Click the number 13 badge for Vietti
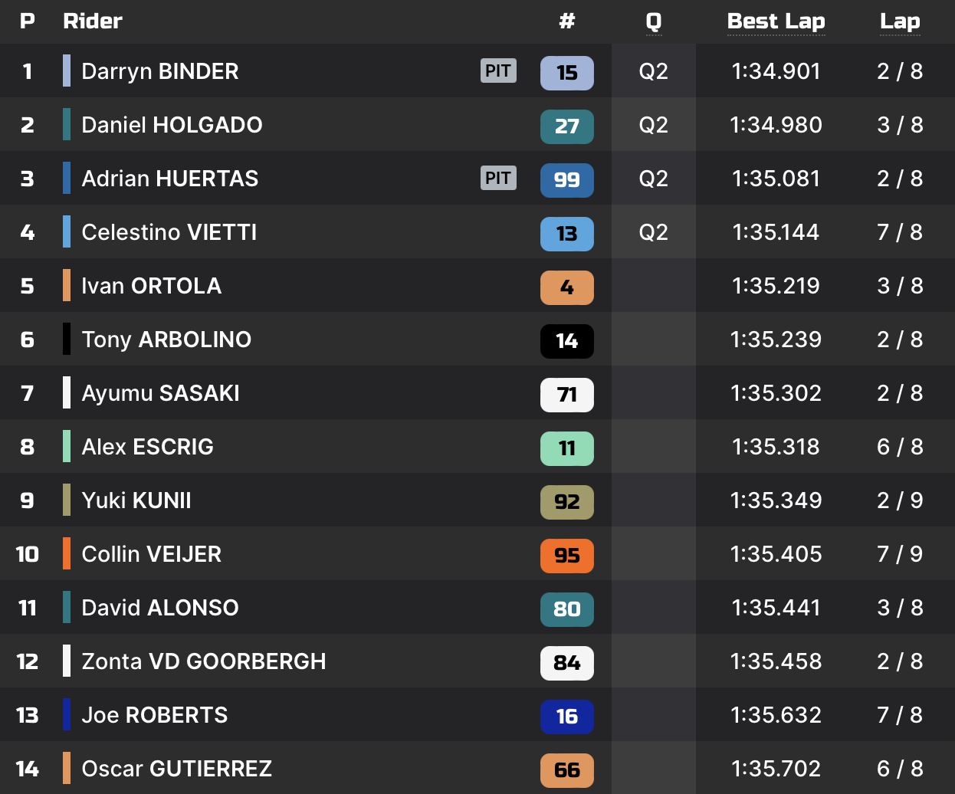This screenshot has height=794, width=955. tap(566, 234)
